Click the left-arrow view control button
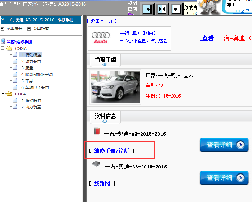The height and width of the screenshot is (202, 252). [x=176, y=9]
